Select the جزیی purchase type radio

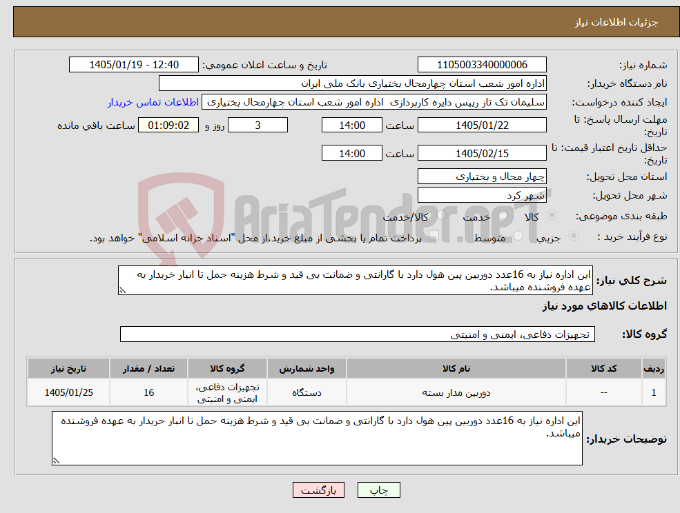[x=574, y=236]
